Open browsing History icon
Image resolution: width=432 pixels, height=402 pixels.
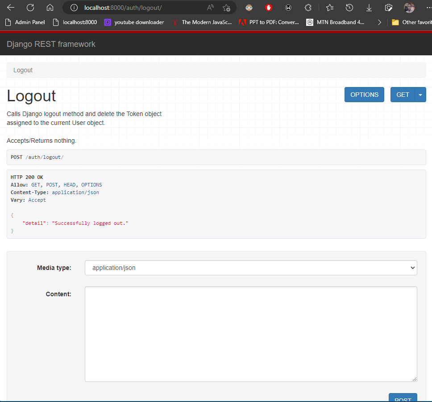pos(349,8)
